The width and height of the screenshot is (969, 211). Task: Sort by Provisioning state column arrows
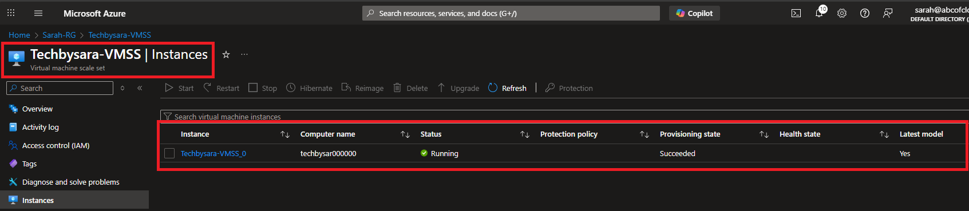click(x=764, y=134)
